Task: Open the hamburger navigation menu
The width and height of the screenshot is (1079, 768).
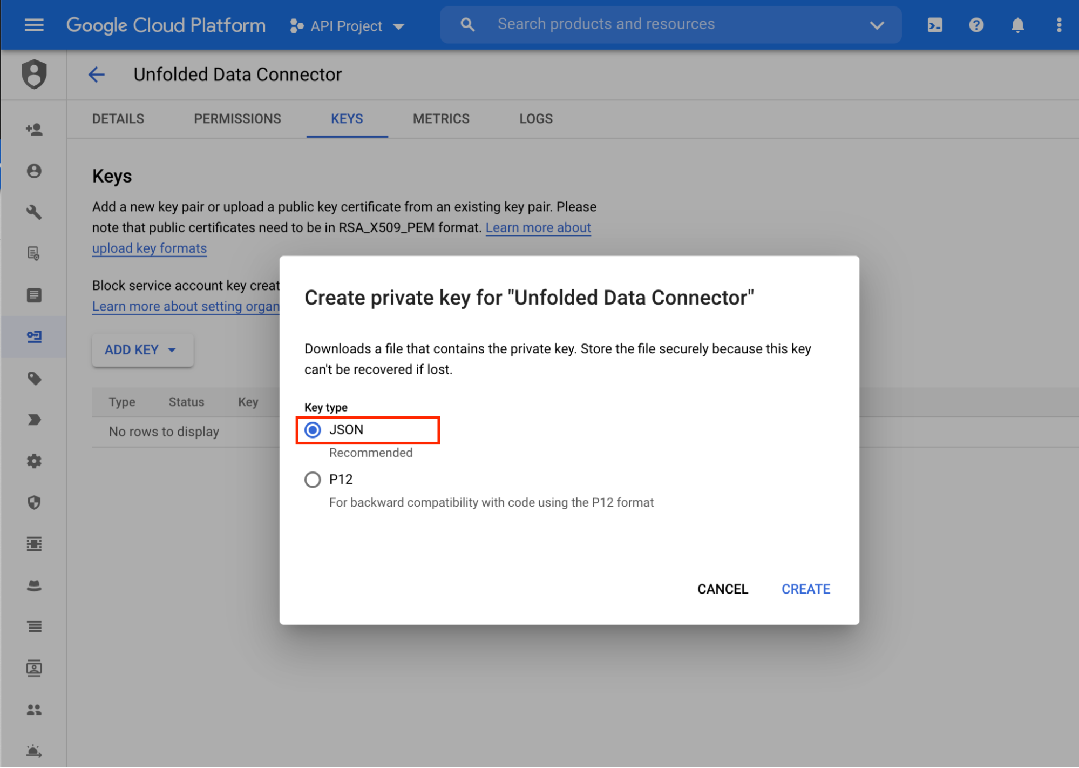Action: pos(34,25)
